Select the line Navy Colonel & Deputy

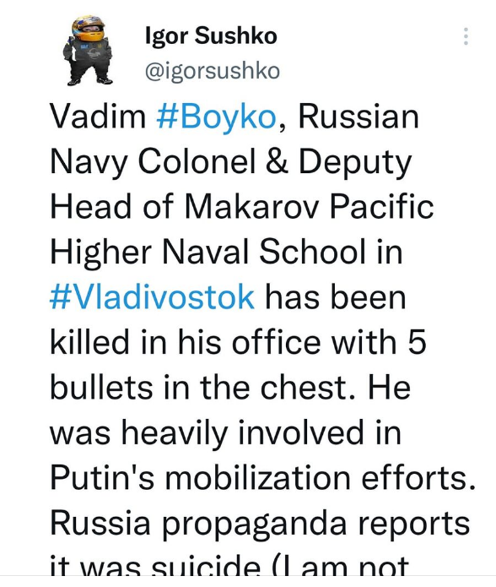tap(230, 163)
